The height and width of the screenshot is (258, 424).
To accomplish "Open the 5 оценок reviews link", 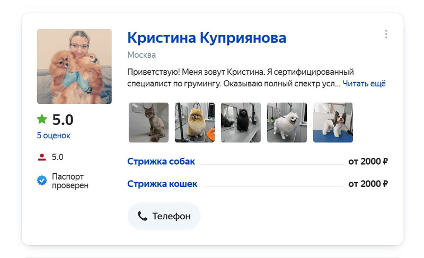I will point(54,135).
